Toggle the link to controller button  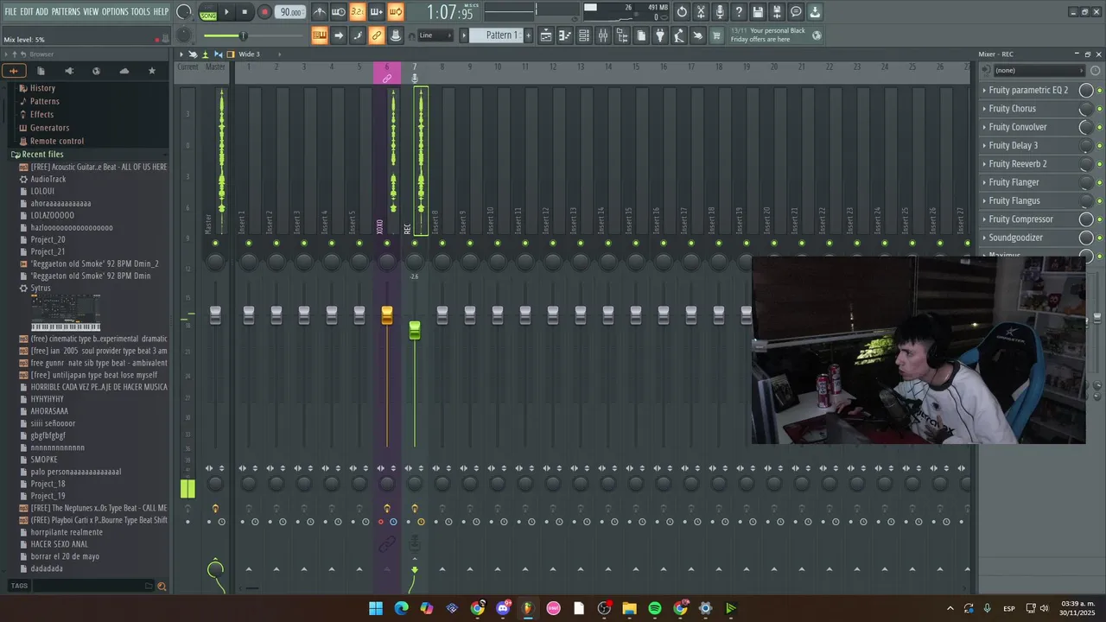[x=376, y=35]
